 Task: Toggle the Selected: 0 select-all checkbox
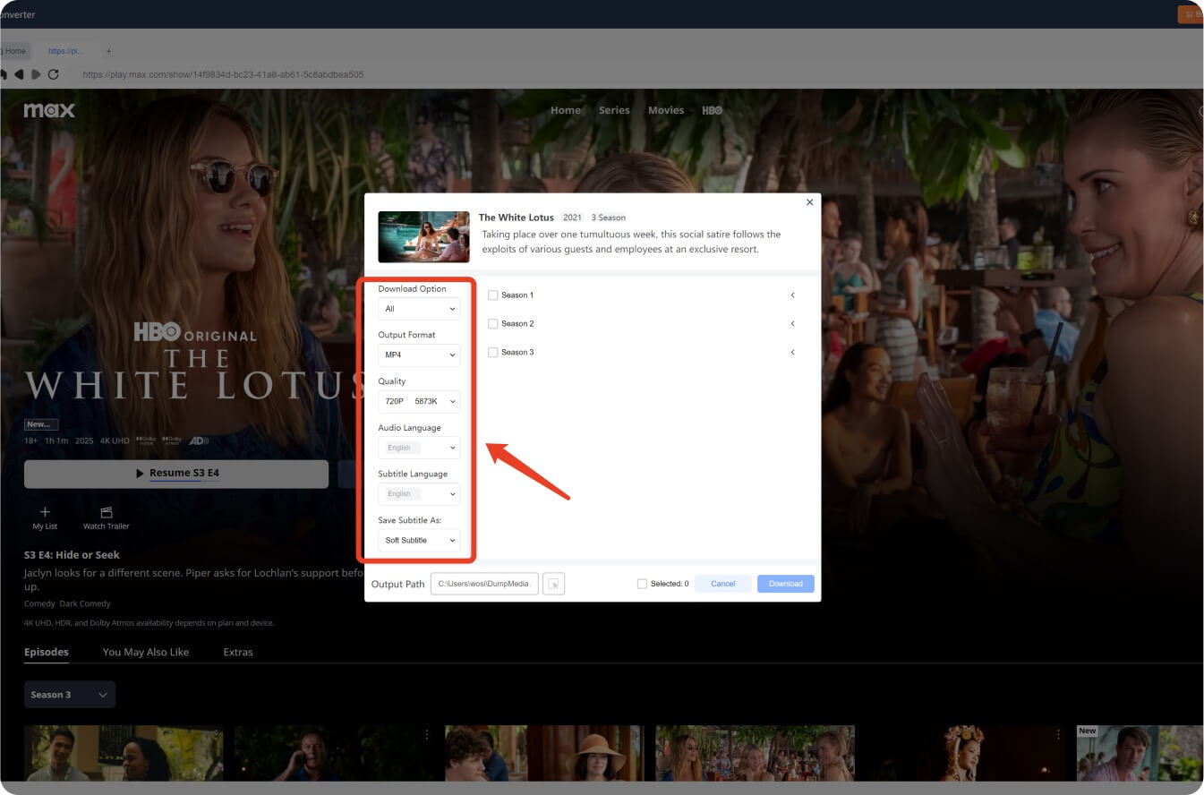642,584
